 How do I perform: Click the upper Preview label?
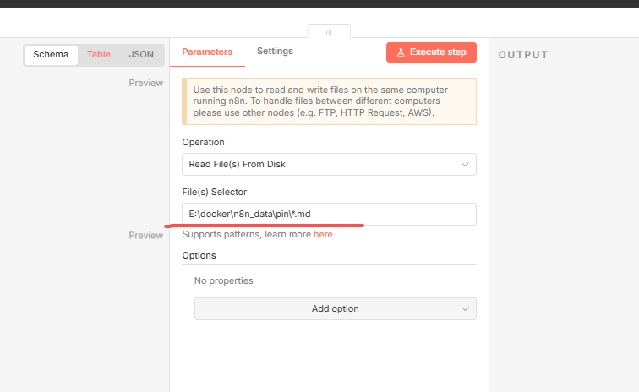145,84
